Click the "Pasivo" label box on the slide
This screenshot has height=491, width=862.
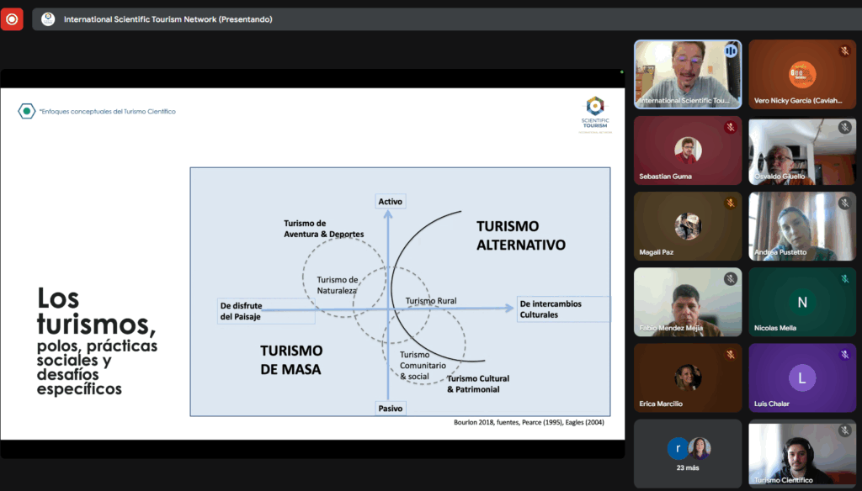tap(391, 408)
